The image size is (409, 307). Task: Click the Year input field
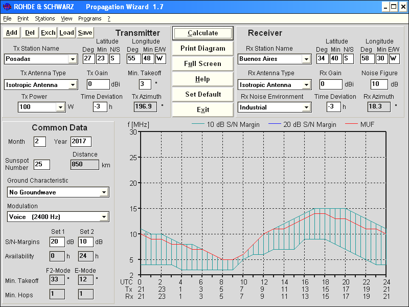(x=81, y=142)
